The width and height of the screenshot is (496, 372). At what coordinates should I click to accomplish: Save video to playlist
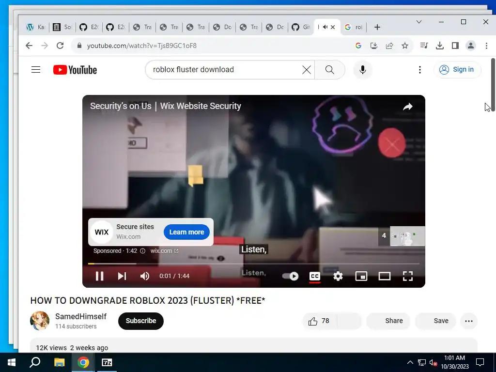pos(435,321)
